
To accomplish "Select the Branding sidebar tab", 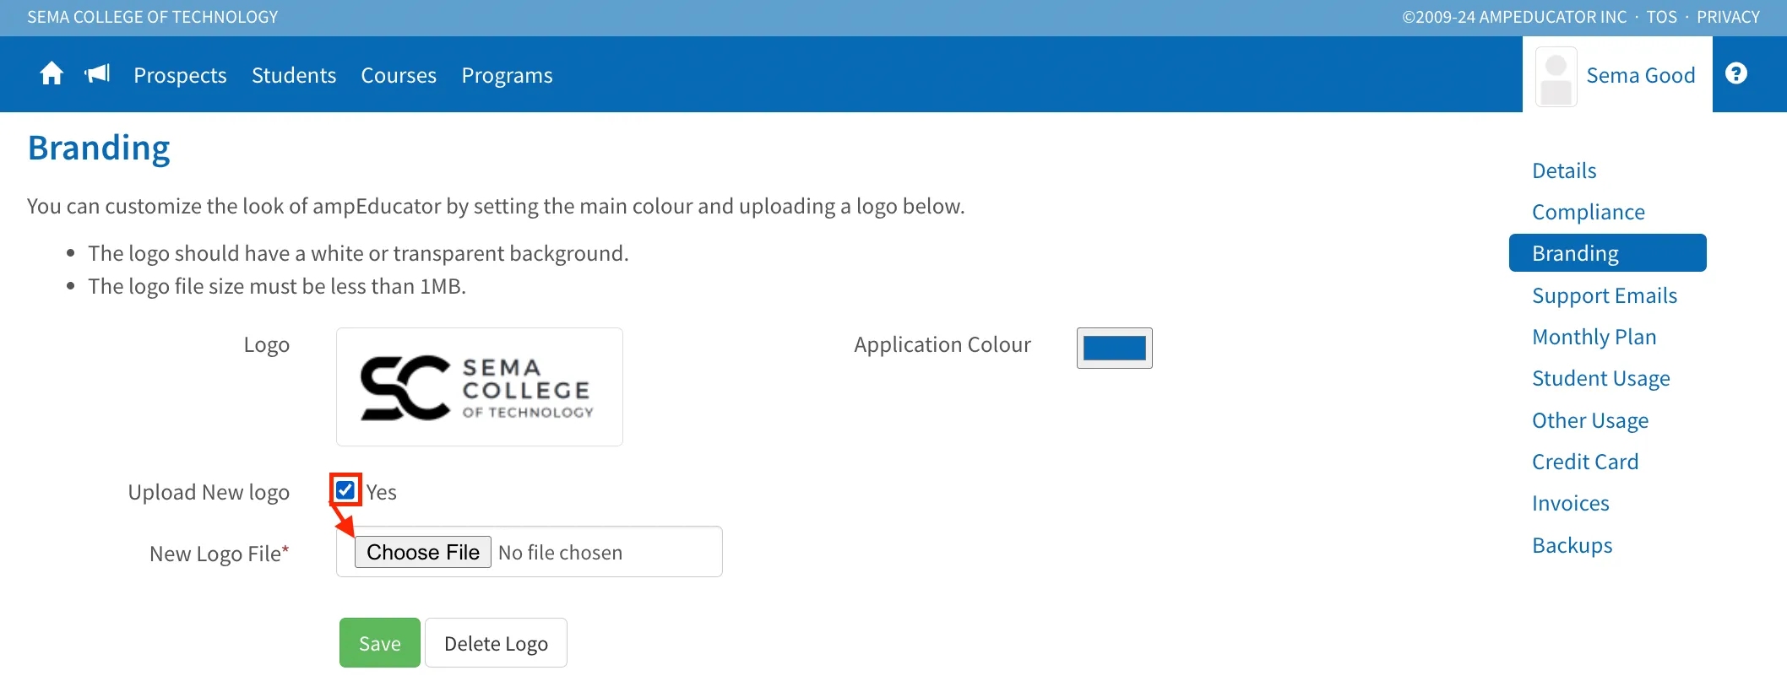I will [1608, 253].
